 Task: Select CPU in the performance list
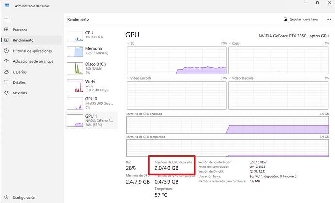click(x=91, y=35)
